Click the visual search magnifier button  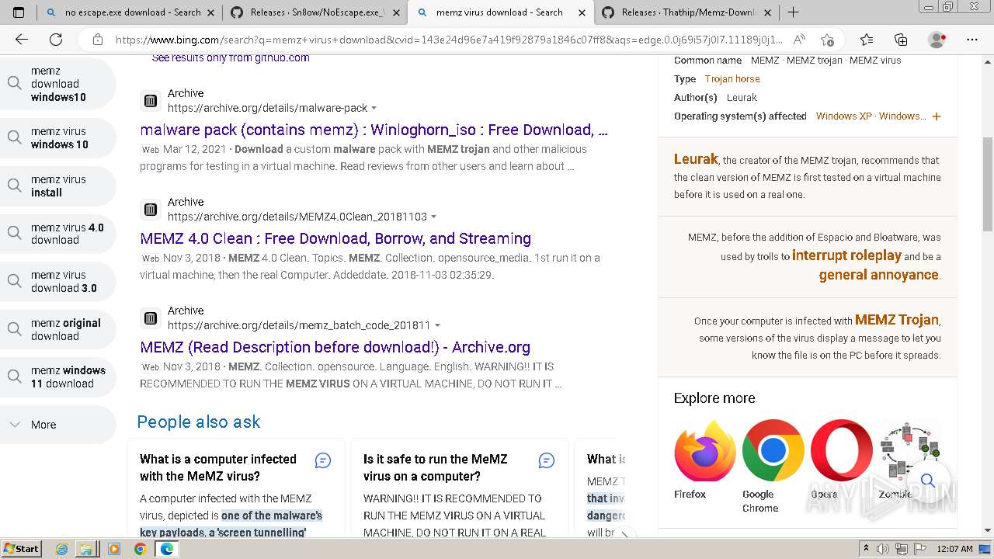pyautogui.click(x=927, y=481)
